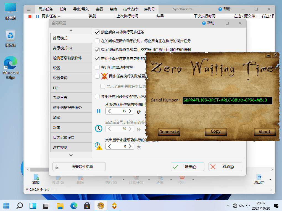The width and height of the screenshot is (282, 211).
Task: Open File Explorer from taskbar
Action: [x=60, y=205]
